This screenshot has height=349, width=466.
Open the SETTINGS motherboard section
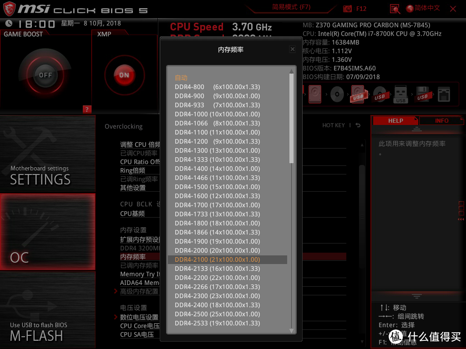coord(47,154)
